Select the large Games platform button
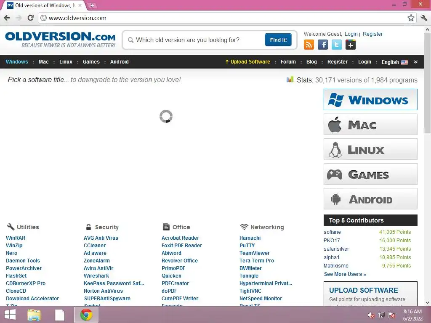 [370, 174]
